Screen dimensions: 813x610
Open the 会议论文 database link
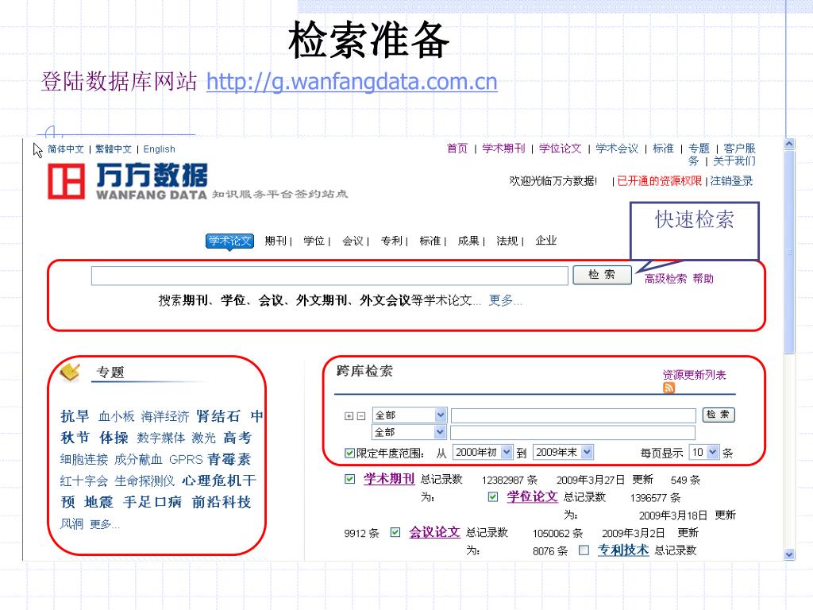coord(434,532)
